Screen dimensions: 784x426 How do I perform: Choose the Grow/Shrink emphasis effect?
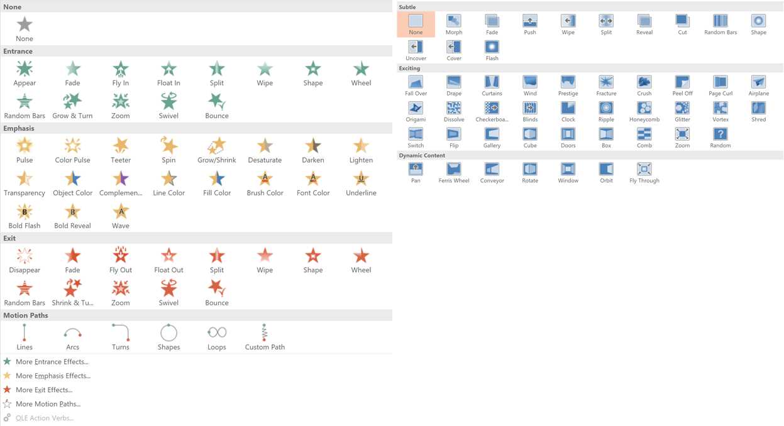(x=216, y=146)
